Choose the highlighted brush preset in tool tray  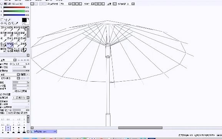(10, 45)
